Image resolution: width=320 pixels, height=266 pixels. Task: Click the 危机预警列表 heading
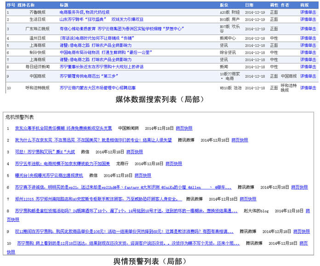19,117
